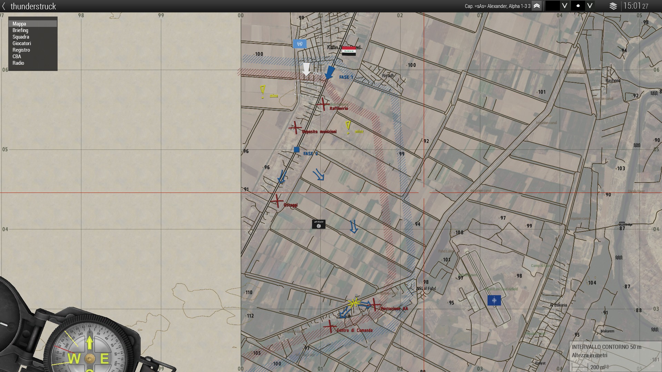Image resolution: width=662 pixels, height=372 pixels.
Task: Open the Giocatori list entry
Action: (x=22, y=43)
